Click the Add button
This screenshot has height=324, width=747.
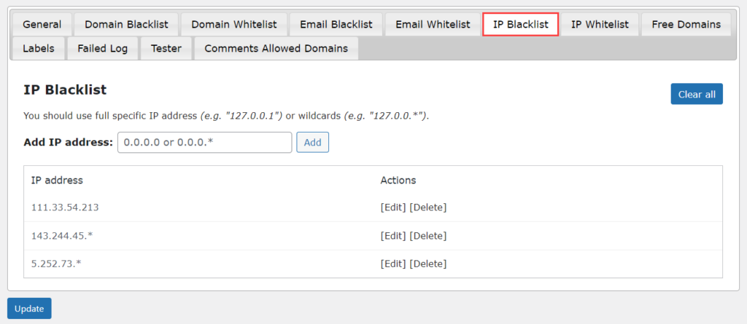[x=312, y=142]
